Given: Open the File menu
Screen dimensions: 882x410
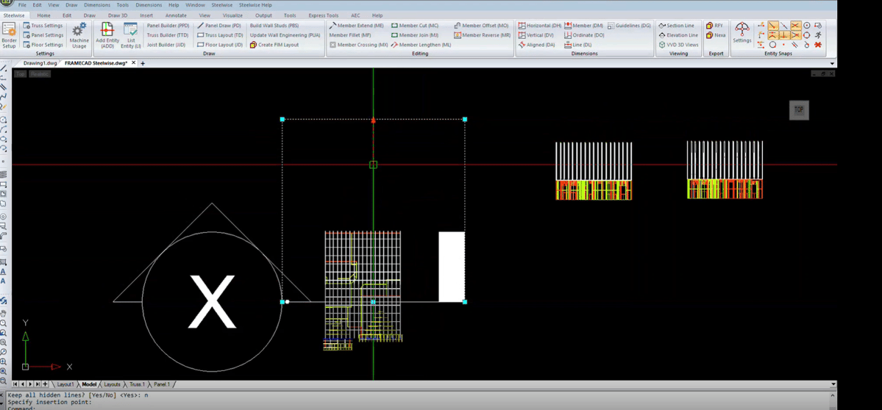Looking at the screenshot, I should pos(23,5).
